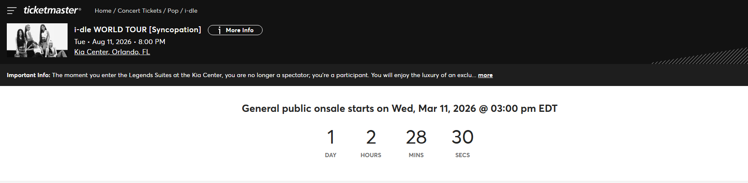Image resolution: width=748 pixels, height=183 pixels.
Task: Click the bold Important Info label
Action: (x=28, y=75)
